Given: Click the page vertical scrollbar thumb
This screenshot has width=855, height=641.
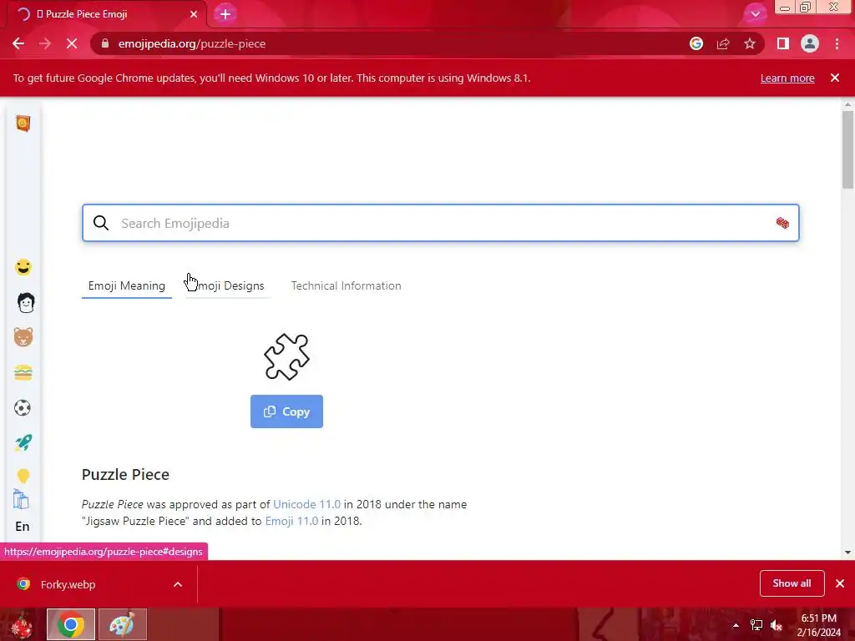Looking at the screenshot, I should (x=847, y=150).
